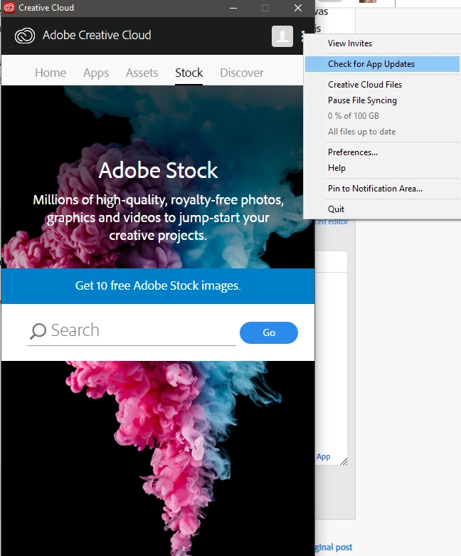
Task: Choose Pause File Syncing
Action: click(382, 100)
